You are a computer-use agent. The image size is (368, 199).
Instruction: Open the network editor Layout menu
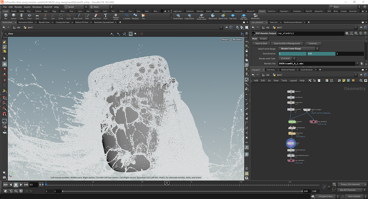(x=293, y=80)
